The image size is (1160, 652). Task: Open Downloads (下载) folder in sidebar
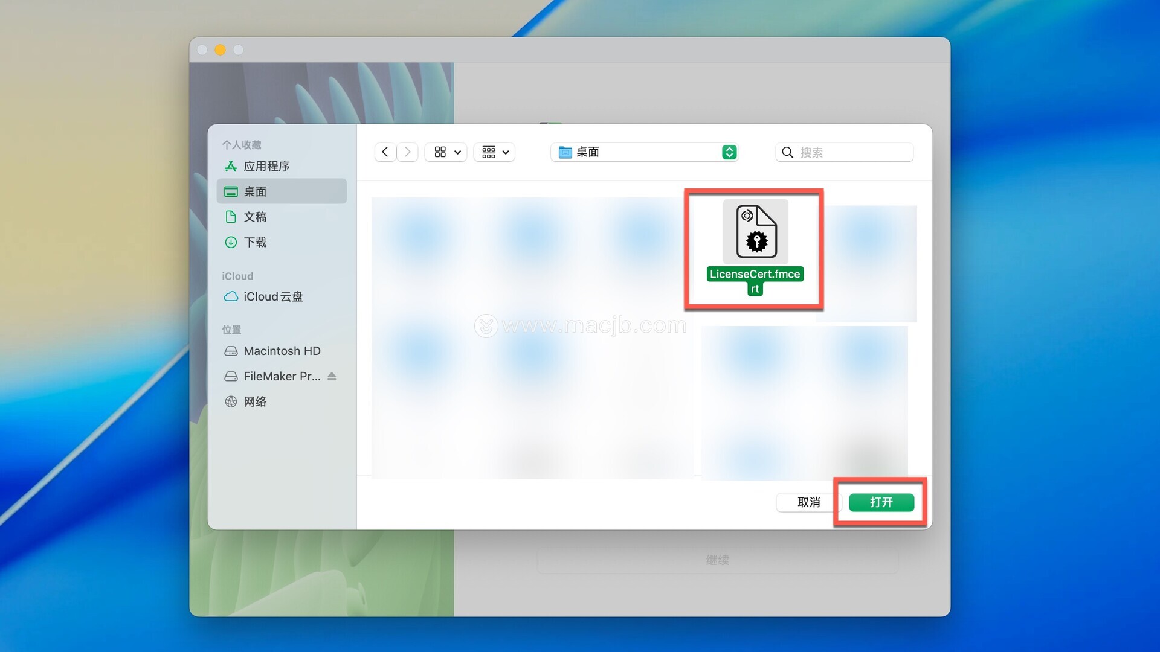255,242
